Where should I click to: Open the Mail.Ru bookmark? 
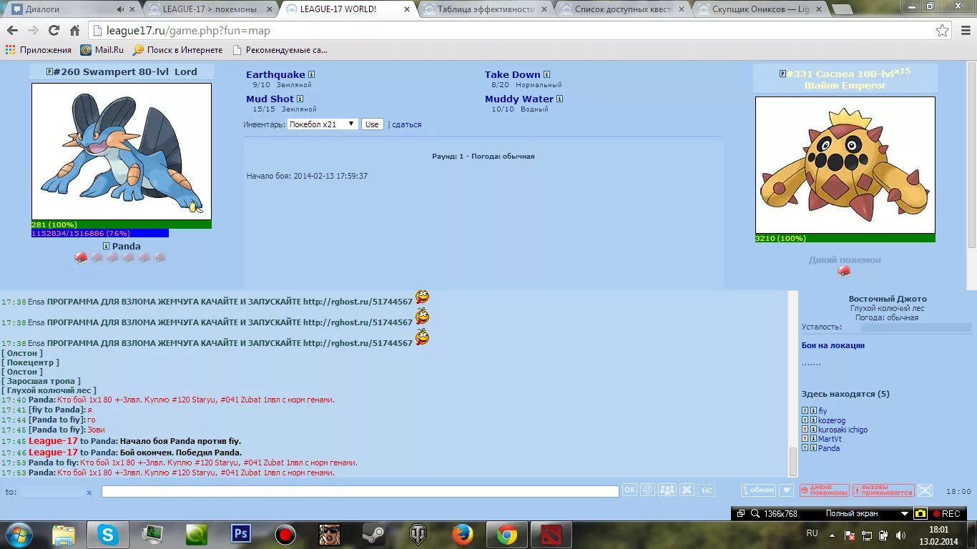(102, 50)
